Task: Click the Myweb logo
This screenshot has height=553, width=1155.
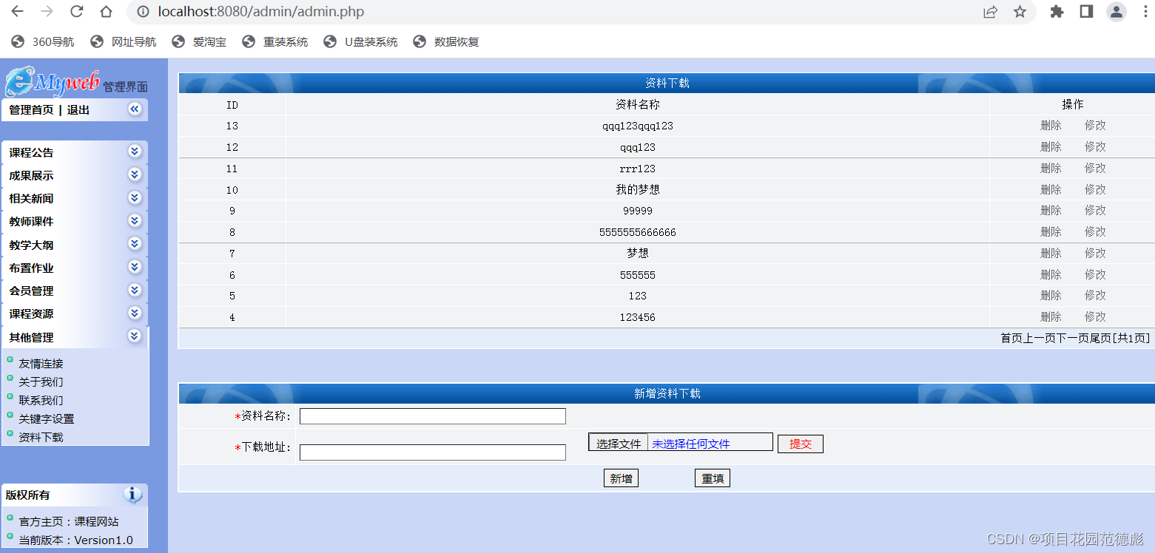Action: point(52,81)
